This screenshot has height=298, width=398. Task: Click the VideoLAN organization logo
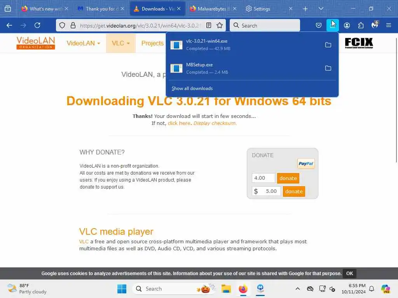(35, 43)
